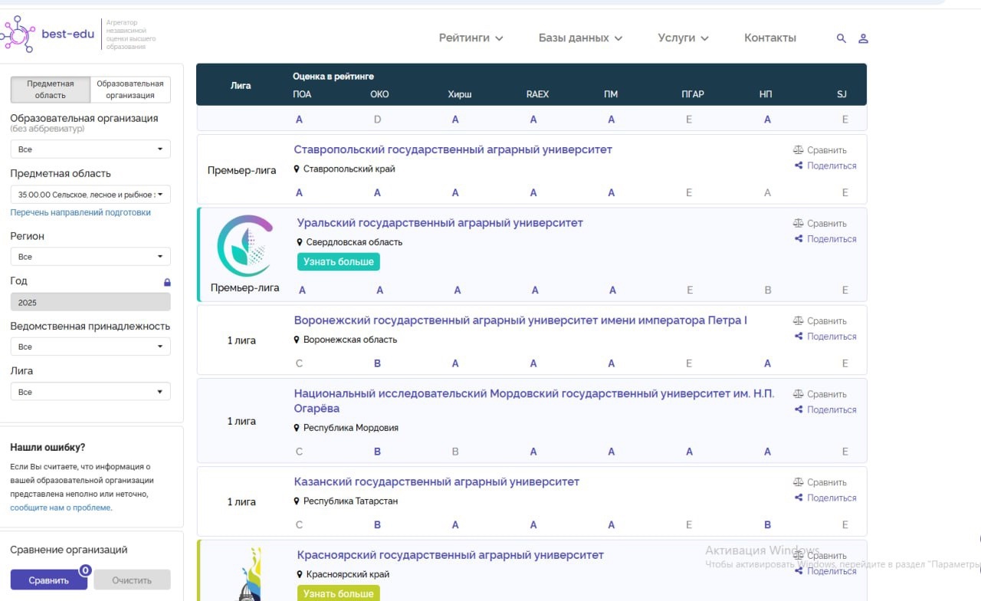Click SJ column header
The width and height of the screenshot is (981, 601).
tap(842, 94)
